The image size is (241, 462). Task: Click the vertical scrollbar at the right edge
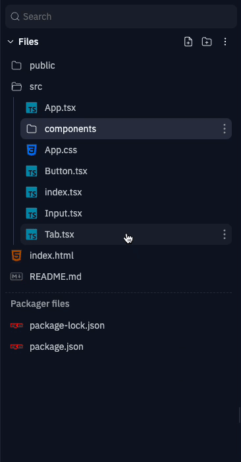point(240,415)
